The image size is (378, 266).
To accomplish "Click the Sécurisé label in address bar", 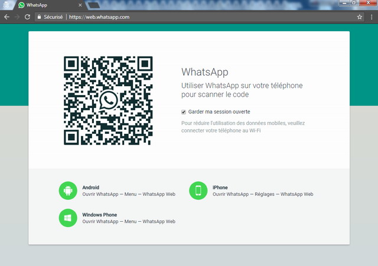I will click(x=53, y=17).
